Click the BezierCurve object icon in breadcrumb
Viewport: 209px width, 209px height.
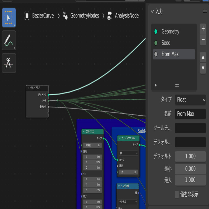[x=27, y=16]
